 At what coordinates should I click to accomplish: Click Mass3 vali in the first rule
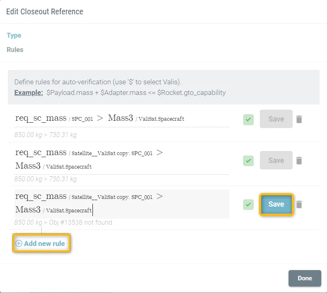(x=121, y=118)
